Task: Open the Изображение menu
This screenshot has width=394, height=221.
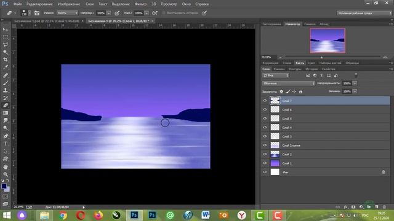Action: click(x=69, y=4)
